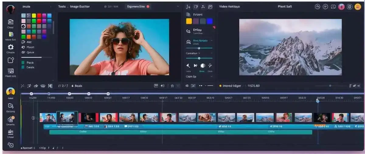Toggle the half-filled circle contrast button
365x154 pixels.
pos(203,65)
